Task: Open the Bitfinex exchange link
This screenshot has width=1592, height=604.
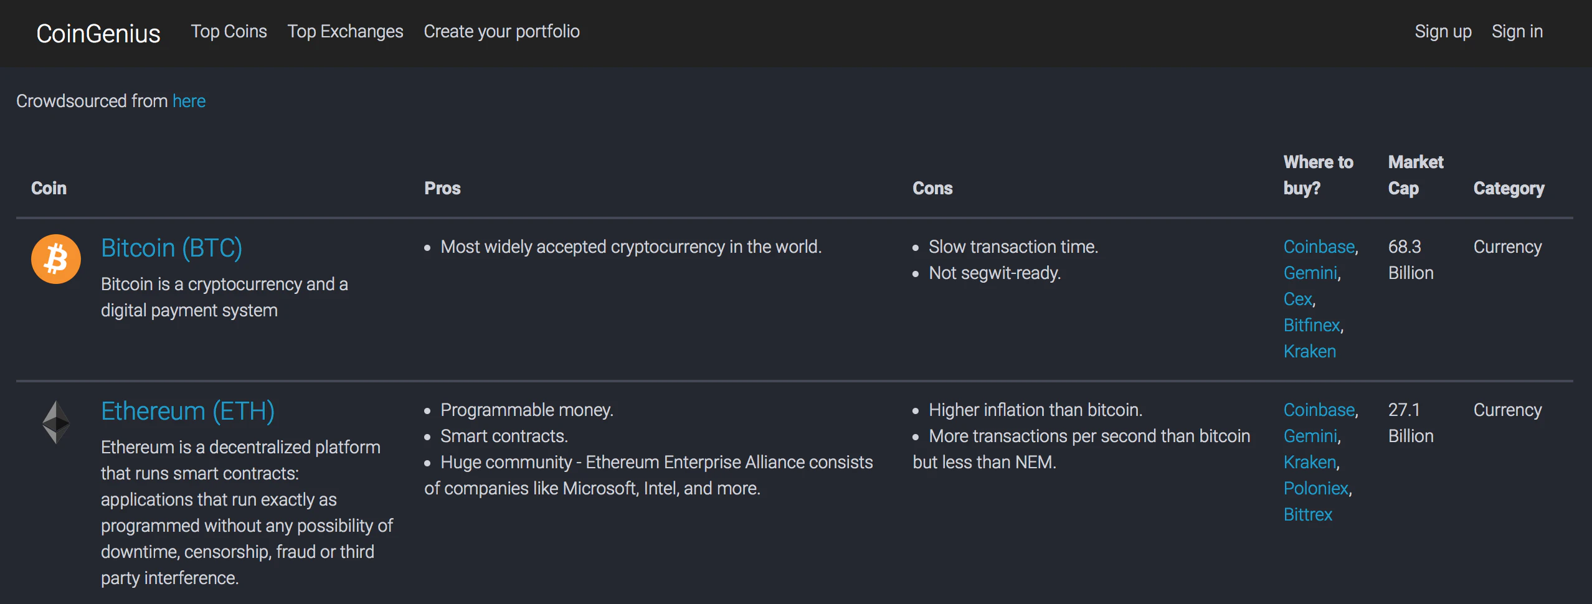Action: 1311,325
